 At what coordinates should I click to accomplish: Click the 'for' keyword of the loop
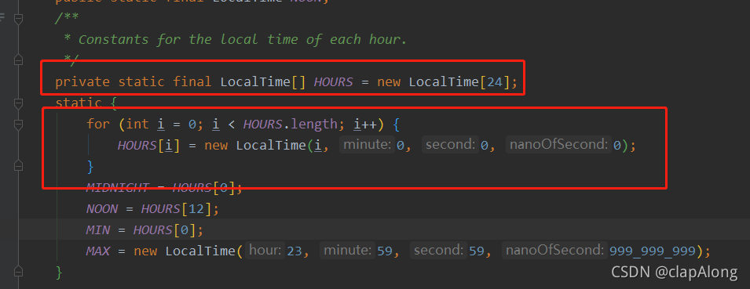coord(98,124)
